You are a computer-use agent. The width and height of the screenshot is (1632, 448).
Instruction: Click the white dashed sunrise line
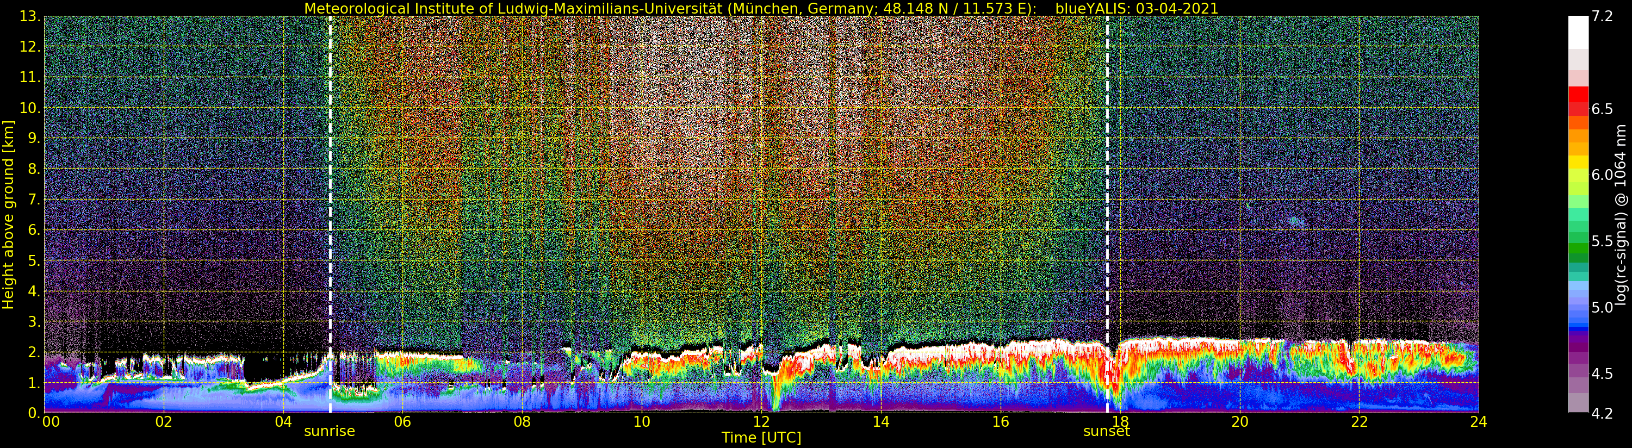click(x=330, y=190)
